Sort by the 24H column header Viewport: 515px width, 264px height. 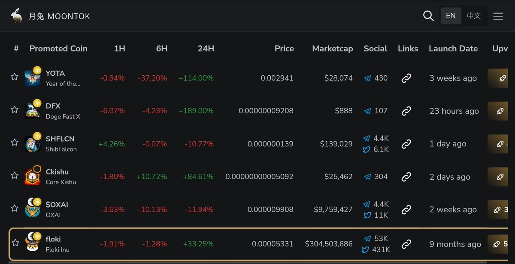coord(206,49)
